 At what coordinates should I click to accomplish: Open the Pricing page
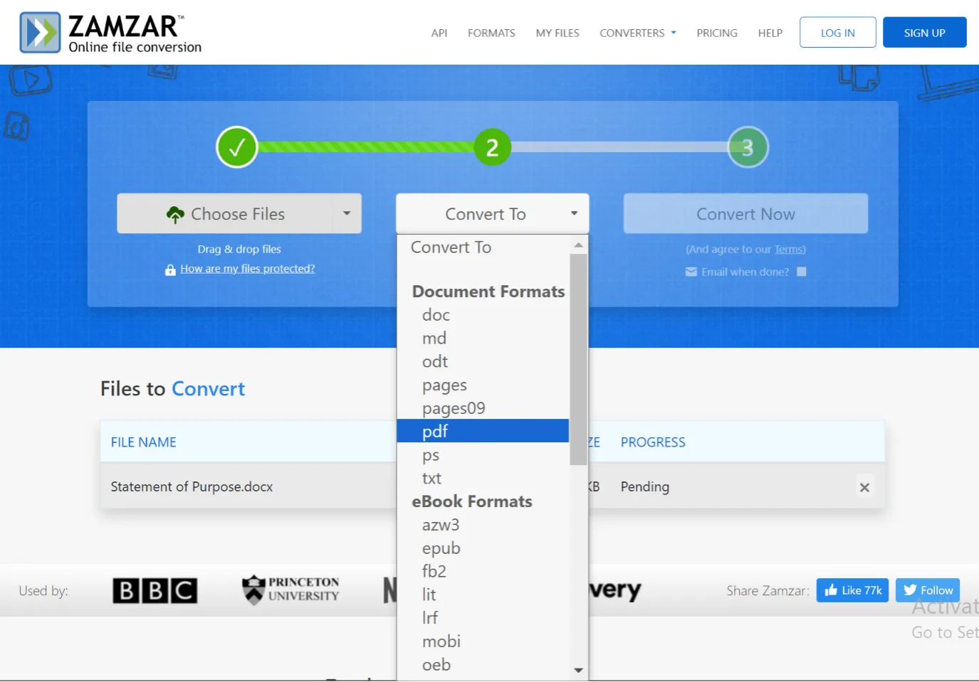point(717,33)
